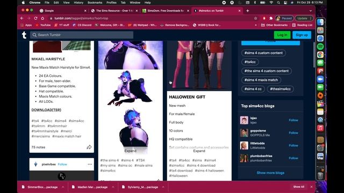This screenshot has height=193, width=344.
Task: Open the Trash in the dock
Action: [x=320, y=175]
